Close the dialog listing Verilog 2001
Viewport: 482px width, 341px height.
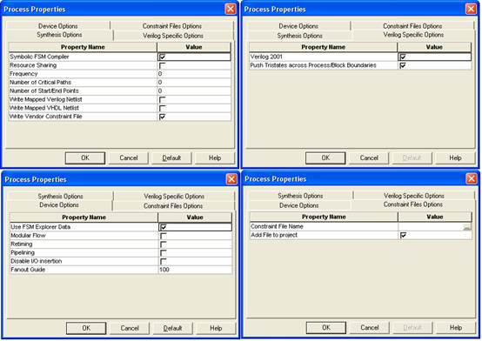(x=471, y=9)
